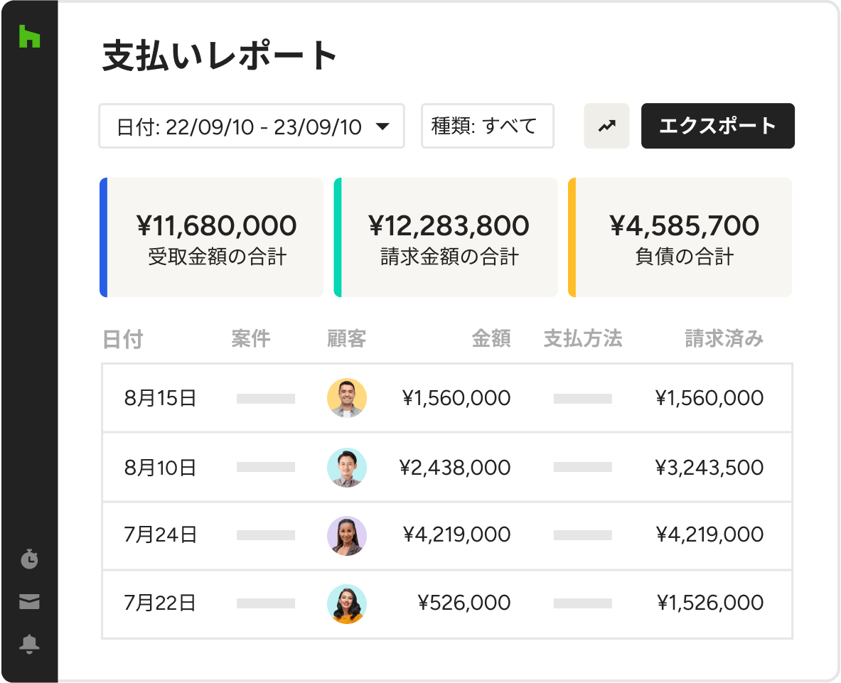
Task: Click the ¥4,585,700 total value
Action: (685, 226)
